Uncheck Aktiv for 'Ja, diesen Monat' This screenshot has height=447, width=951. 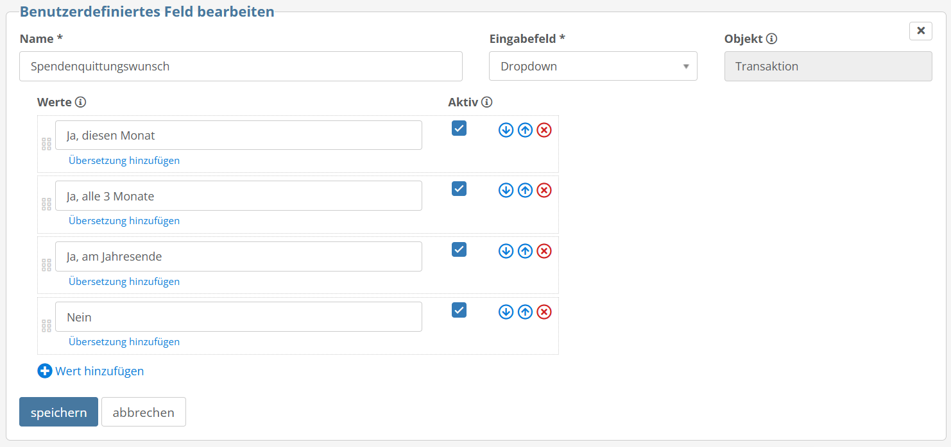tap(459, 128)
